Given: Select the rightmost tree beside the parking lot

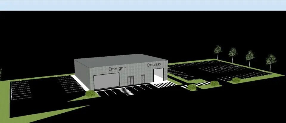Looking at the screenshot, I should pyautogui.click(x=271, y=61).
